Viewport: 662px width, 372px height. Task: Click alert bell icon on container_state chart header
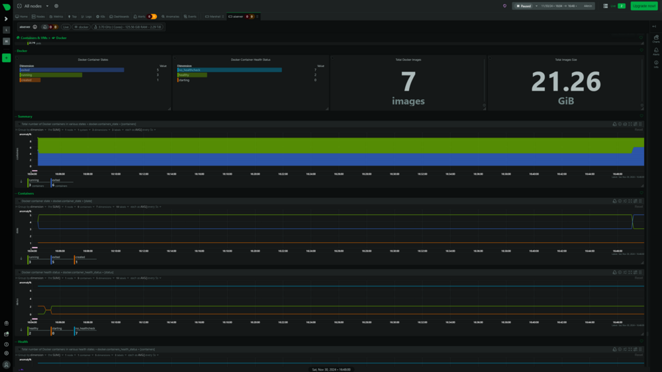click(614, 201)
